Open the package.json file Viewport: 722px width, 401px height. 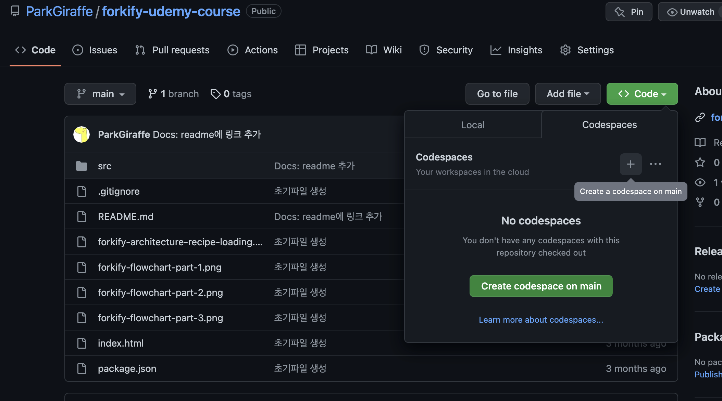coord(127,368)
